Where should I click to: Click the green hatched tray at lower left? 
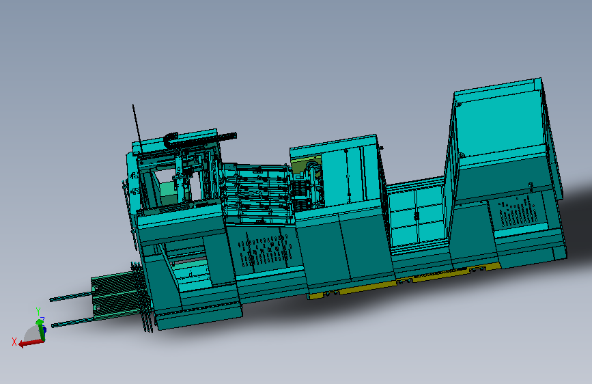point(117,296)
